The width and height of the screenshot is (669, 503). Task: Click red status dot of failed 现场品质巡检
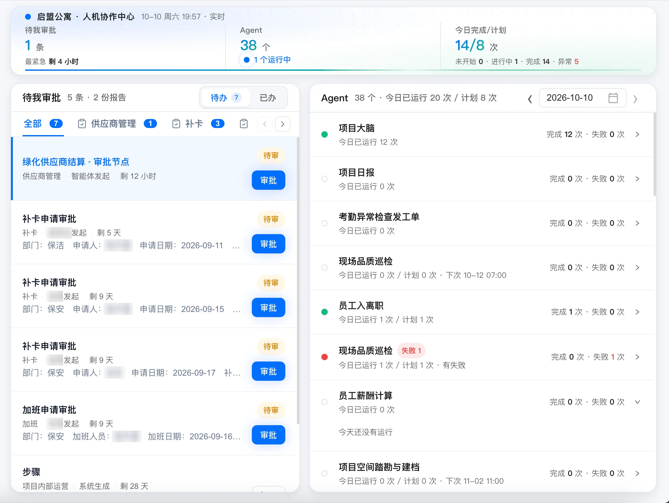tap(325, 357)
